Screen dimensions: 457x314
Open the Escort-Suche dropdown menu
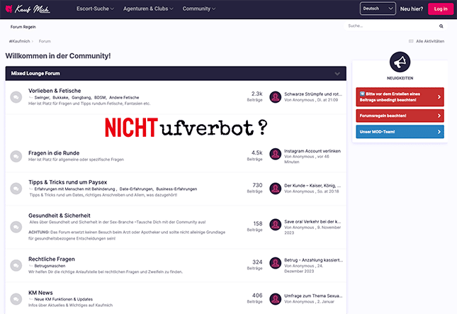(x=95, y=9)
